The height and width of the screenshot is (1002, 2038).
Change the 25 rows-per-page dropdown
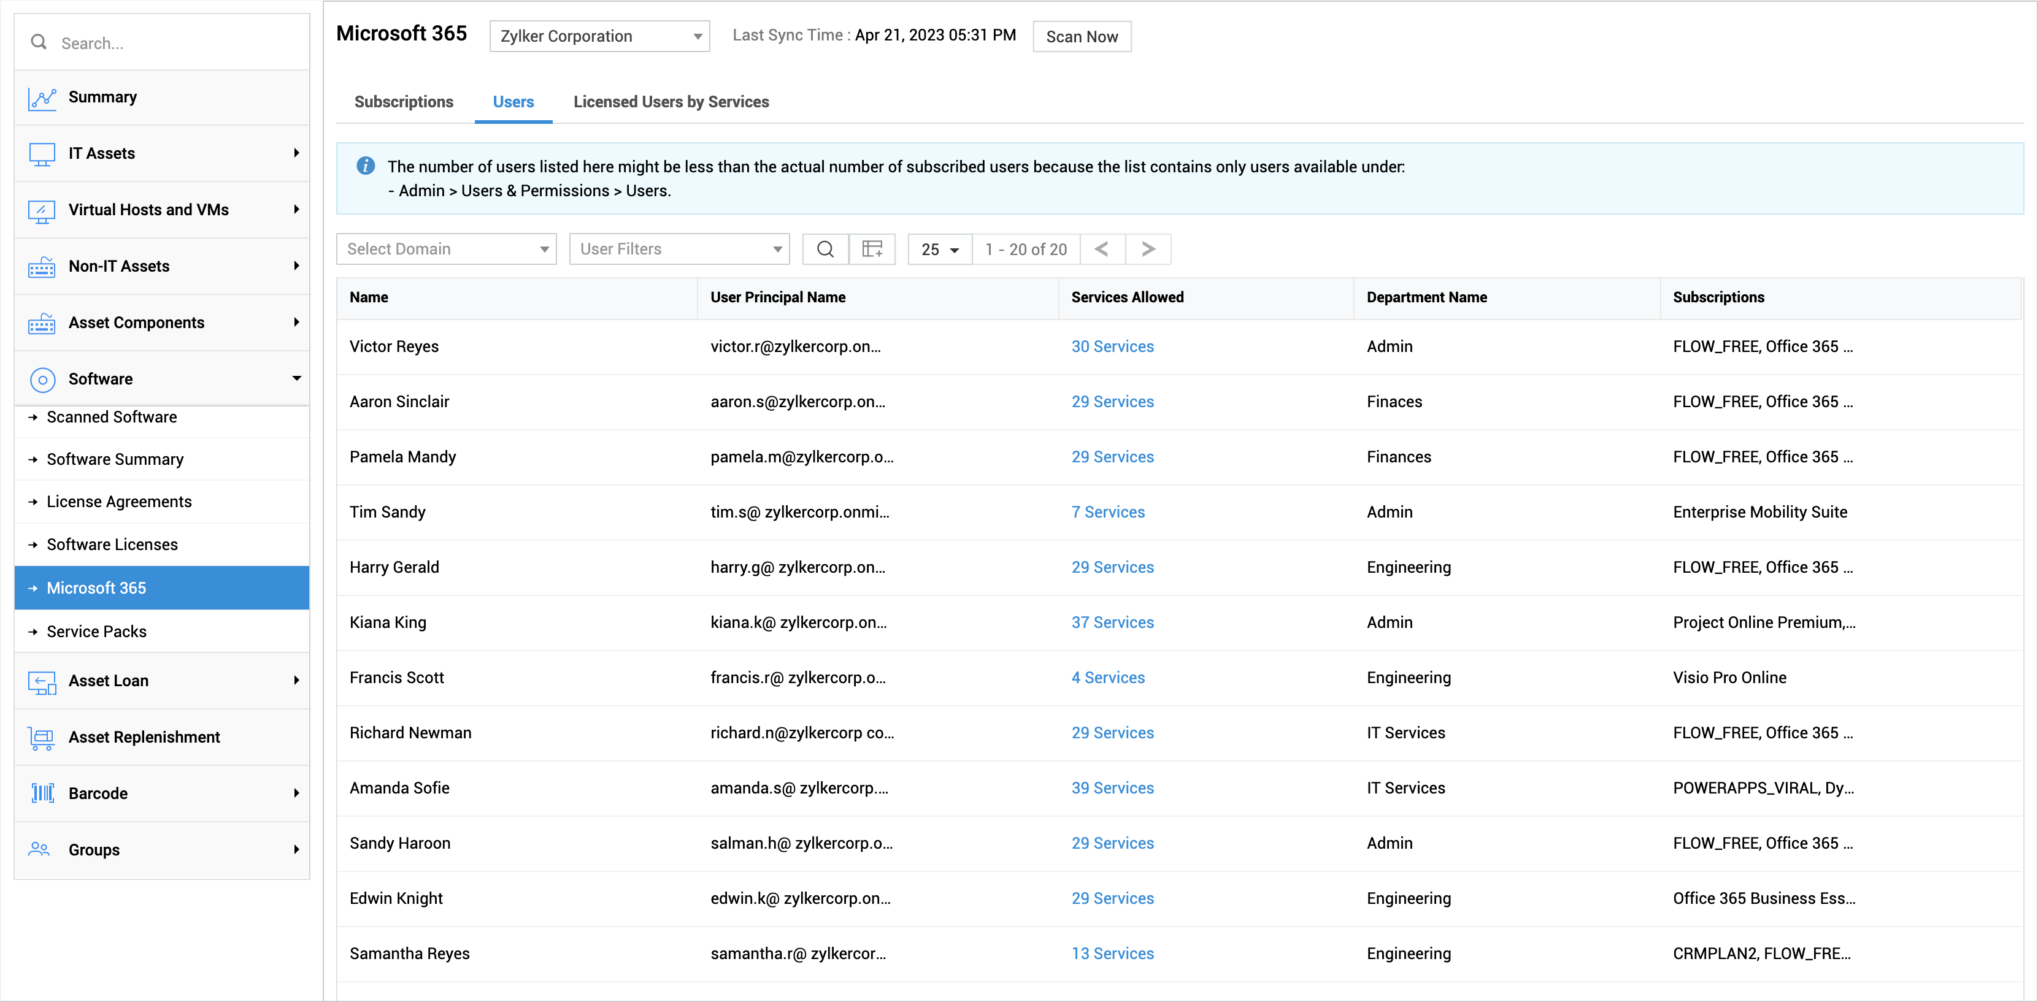coord(939,249)
